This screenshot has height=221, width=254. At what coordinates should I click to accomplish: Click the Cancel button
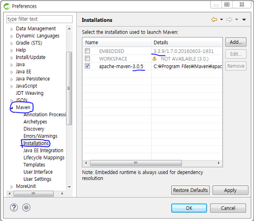228,208
